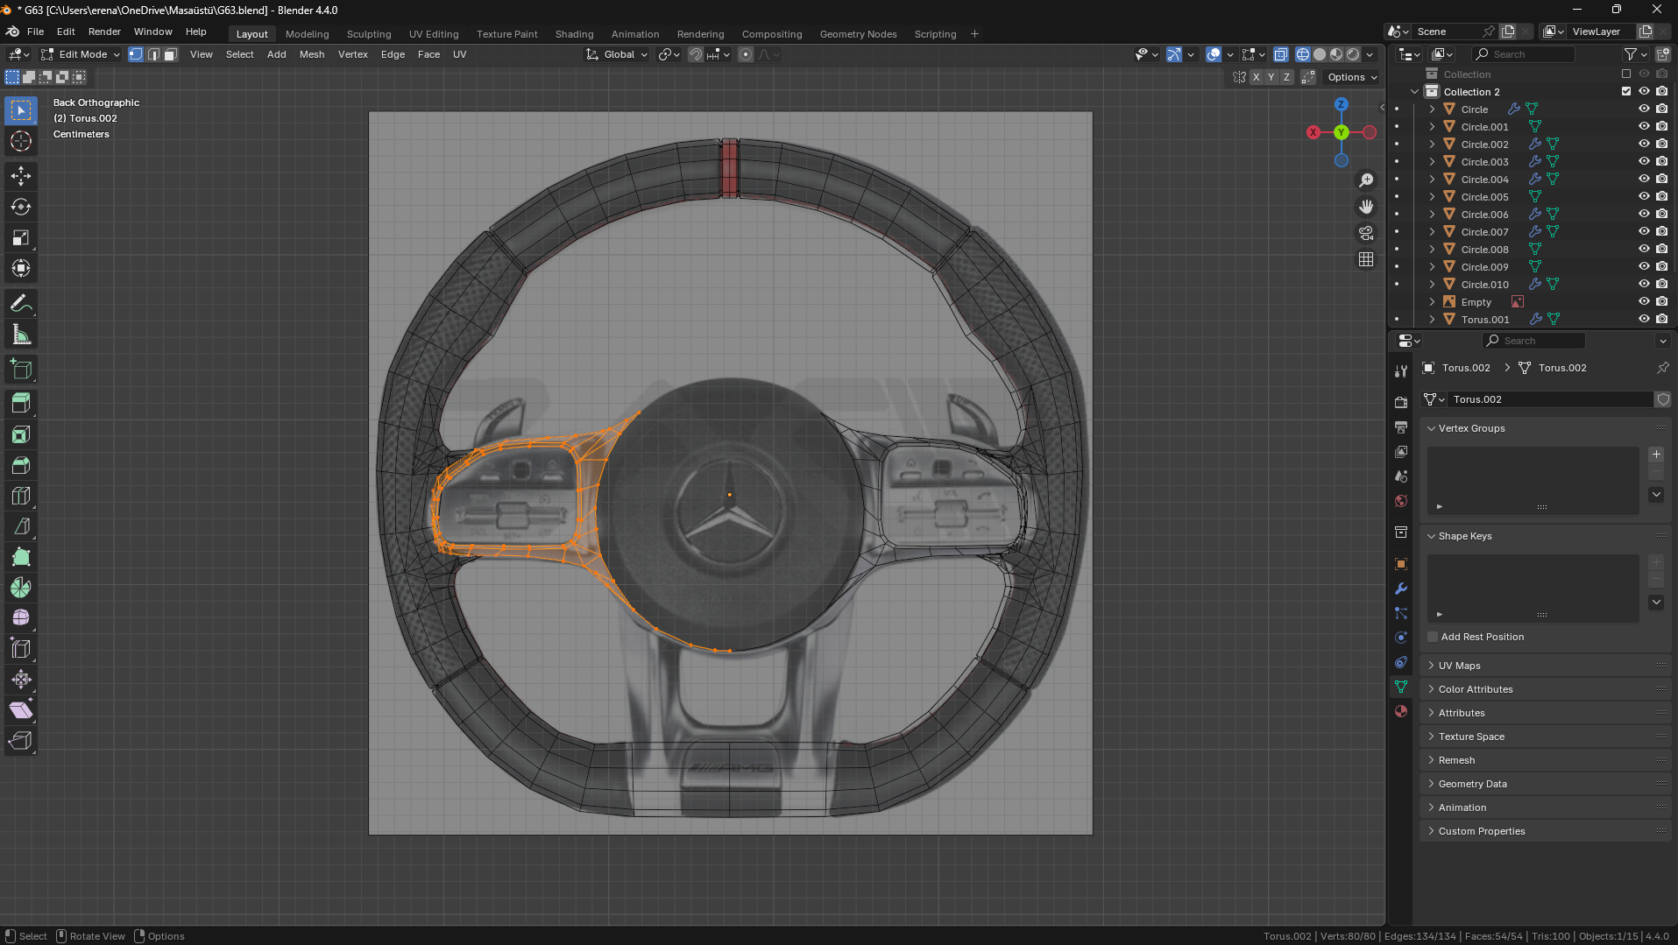The width and height of the screenshot is (1678, 945).
Task: Select the Rotate tool
Action: pos(21,208)
